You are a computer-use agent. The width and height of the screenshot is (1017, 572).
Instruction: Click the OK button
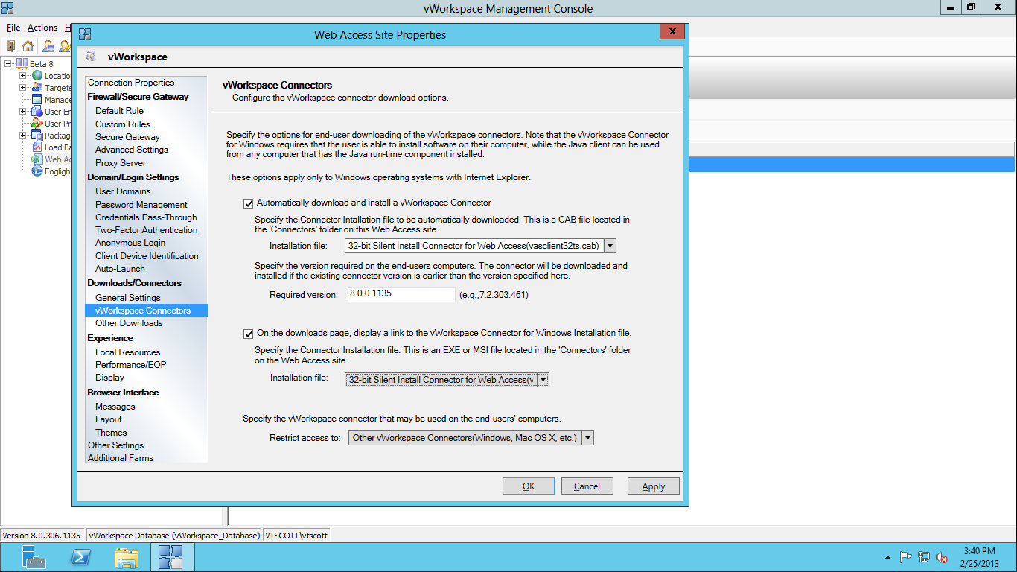tap(529, 486)
